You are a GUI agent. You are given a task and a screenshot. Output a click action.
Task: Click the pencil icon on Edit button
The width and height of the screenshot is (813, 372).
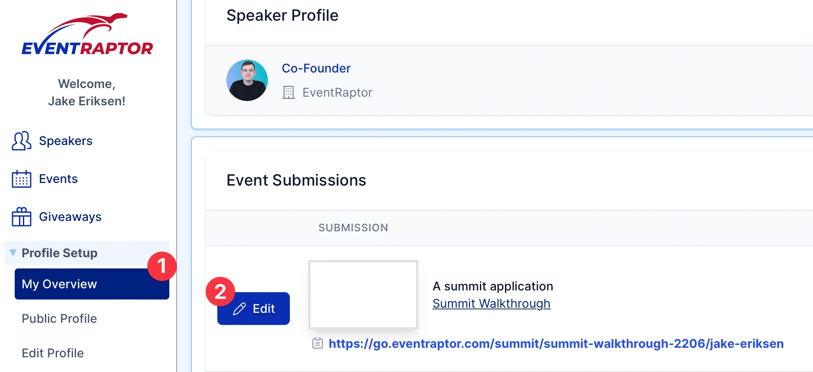pyautogui.click(x=239, y=309)
